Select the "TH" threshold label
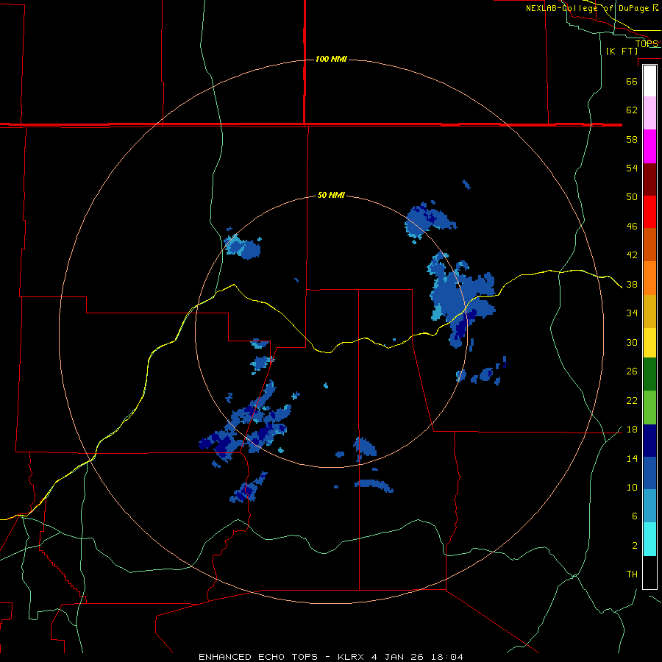 [632, 574]
